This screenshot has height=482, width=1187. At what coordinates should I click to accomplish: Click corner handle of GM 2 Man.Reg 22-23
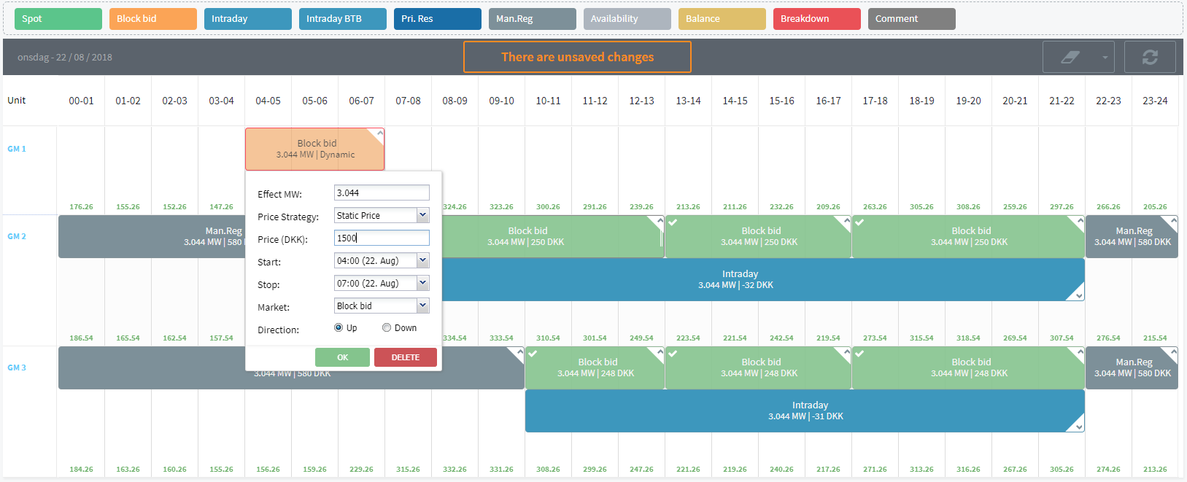click(x=1173, y=221)
